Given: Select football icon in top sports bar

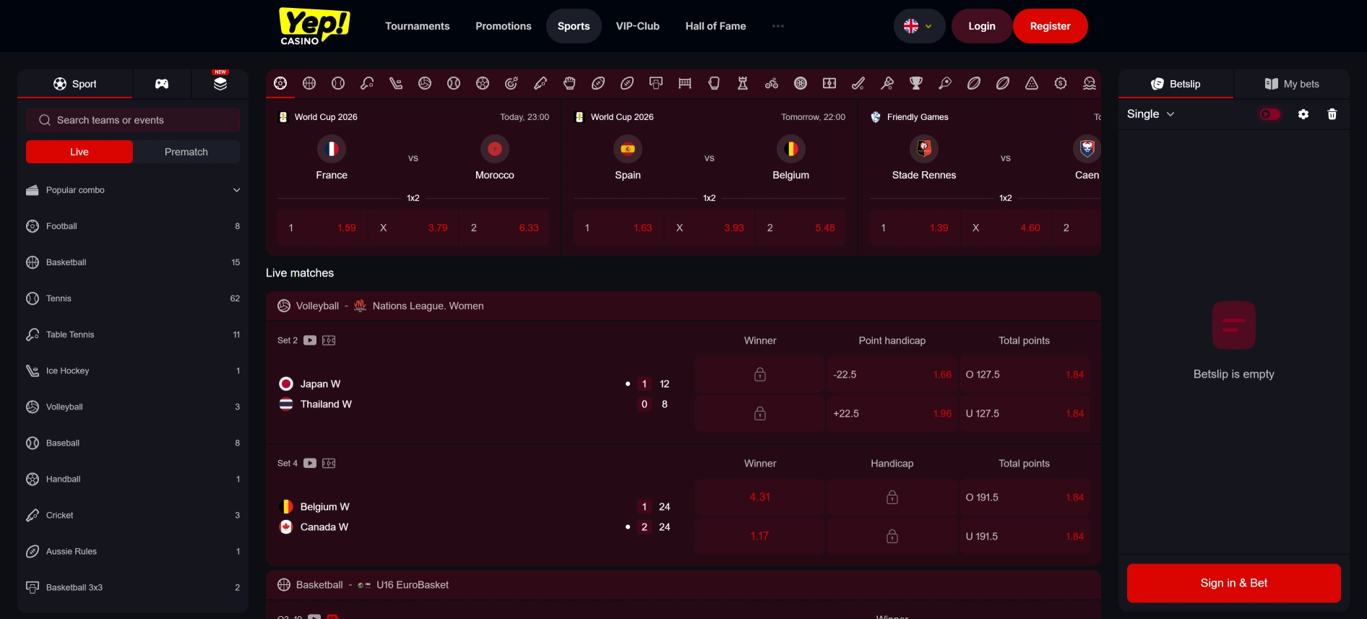Looking at the screenshot, I should pos(280,83).
